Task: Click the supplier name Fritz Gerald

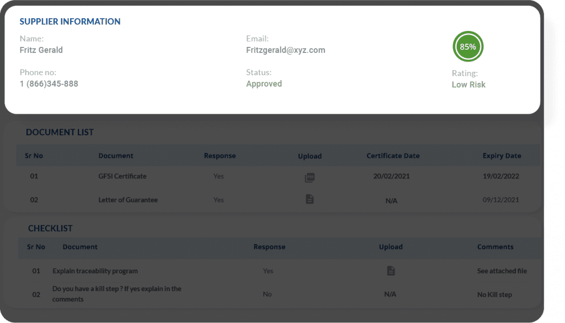Action: [x=41, y=50]
